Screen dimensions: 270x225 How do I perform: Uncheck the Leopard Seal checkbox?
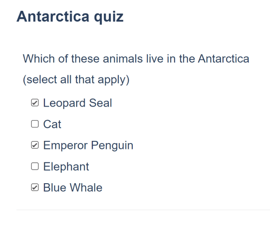pyautogui.click(x=35, y=103)
